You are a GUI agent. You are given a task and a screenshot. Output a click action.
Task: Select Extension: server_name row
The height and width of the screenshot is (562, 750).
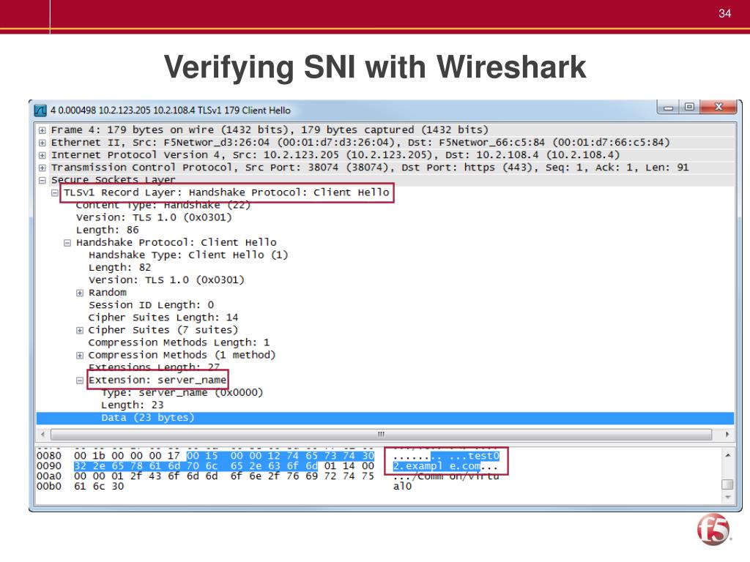[157, 381]
